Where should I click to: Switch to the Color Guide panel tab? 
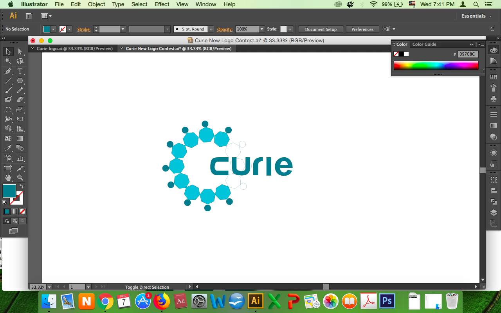424,44
